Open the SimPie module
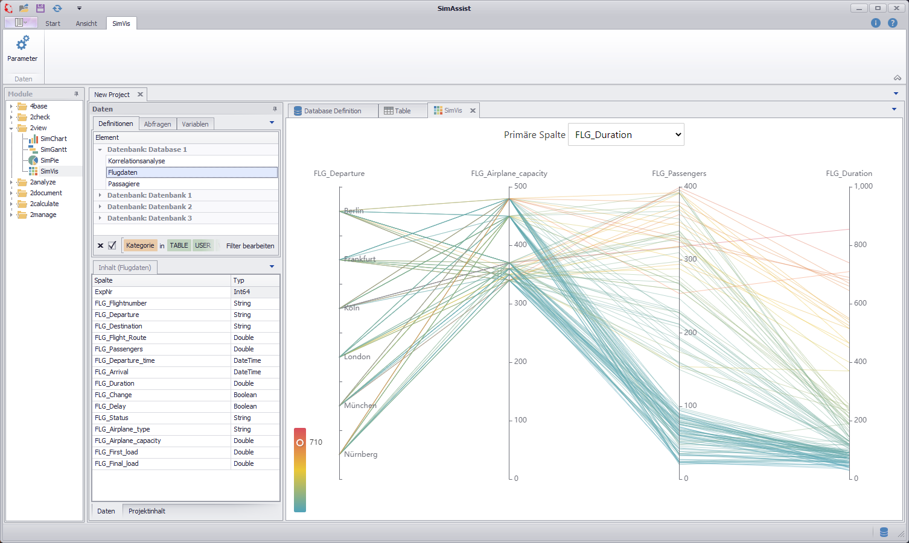Image resolution: width=909 pixels, height=543 pixels. (x=49, y=160)
